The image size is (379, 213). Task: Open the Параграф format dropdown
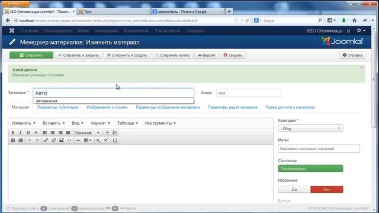(87, 133)
